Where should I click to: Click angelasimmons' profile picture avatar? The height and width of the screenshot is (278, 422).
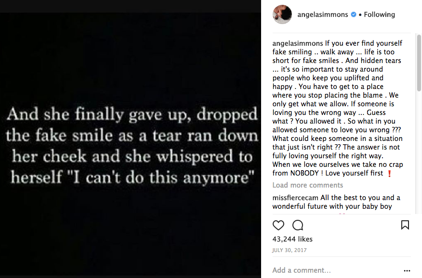282,14
